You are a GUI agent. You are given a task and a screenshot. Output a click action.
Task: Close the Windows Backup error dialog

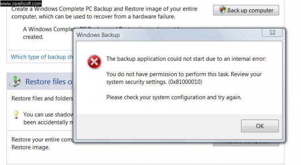272,33
